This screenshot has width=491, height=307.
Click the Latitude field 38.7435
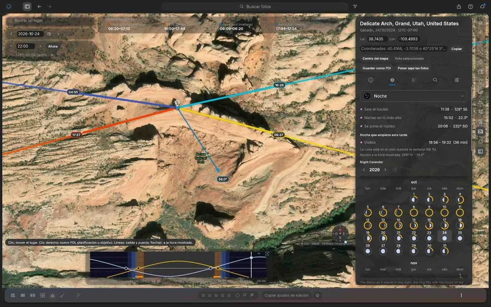click(376, 39)
